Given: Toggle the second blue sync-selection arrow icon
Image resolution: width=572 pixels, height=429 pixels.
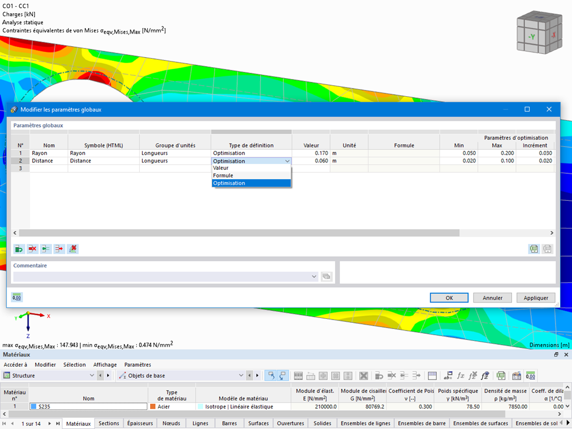Looking at the screenshot, I should (x=283, y=375).
